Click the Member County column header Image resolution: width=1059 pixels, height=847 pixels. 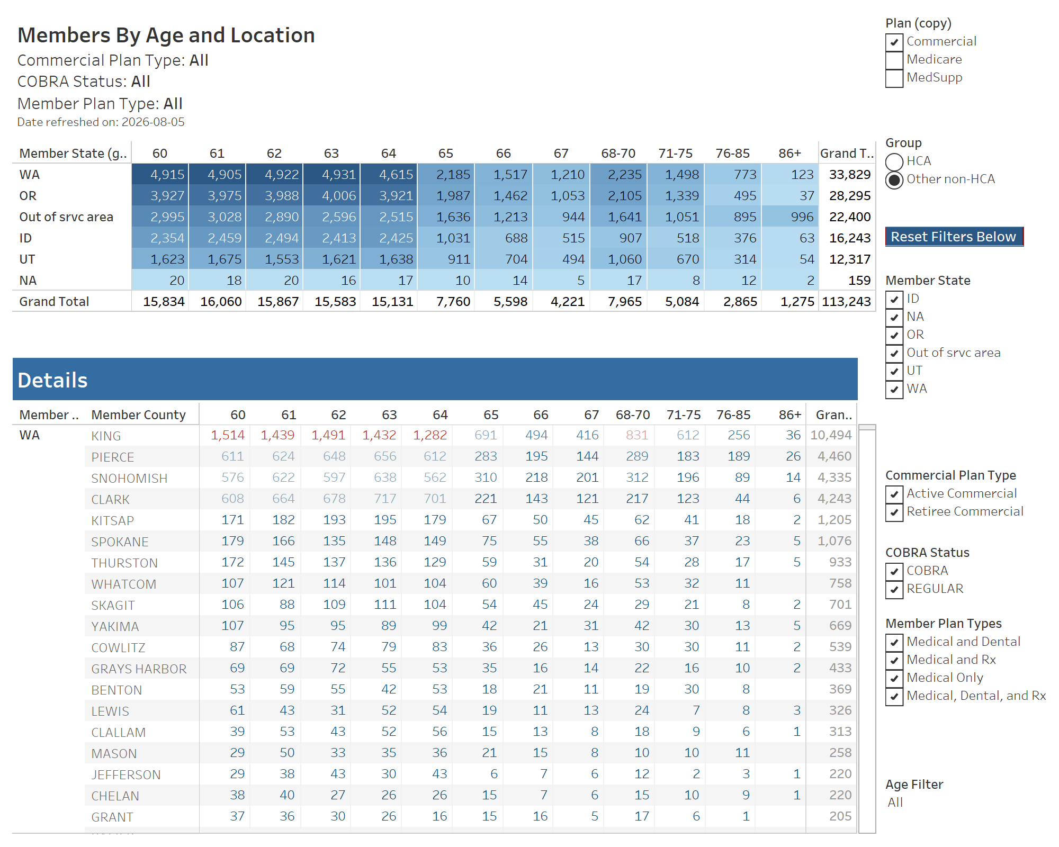pyautogui.click(x=139, y=415)
